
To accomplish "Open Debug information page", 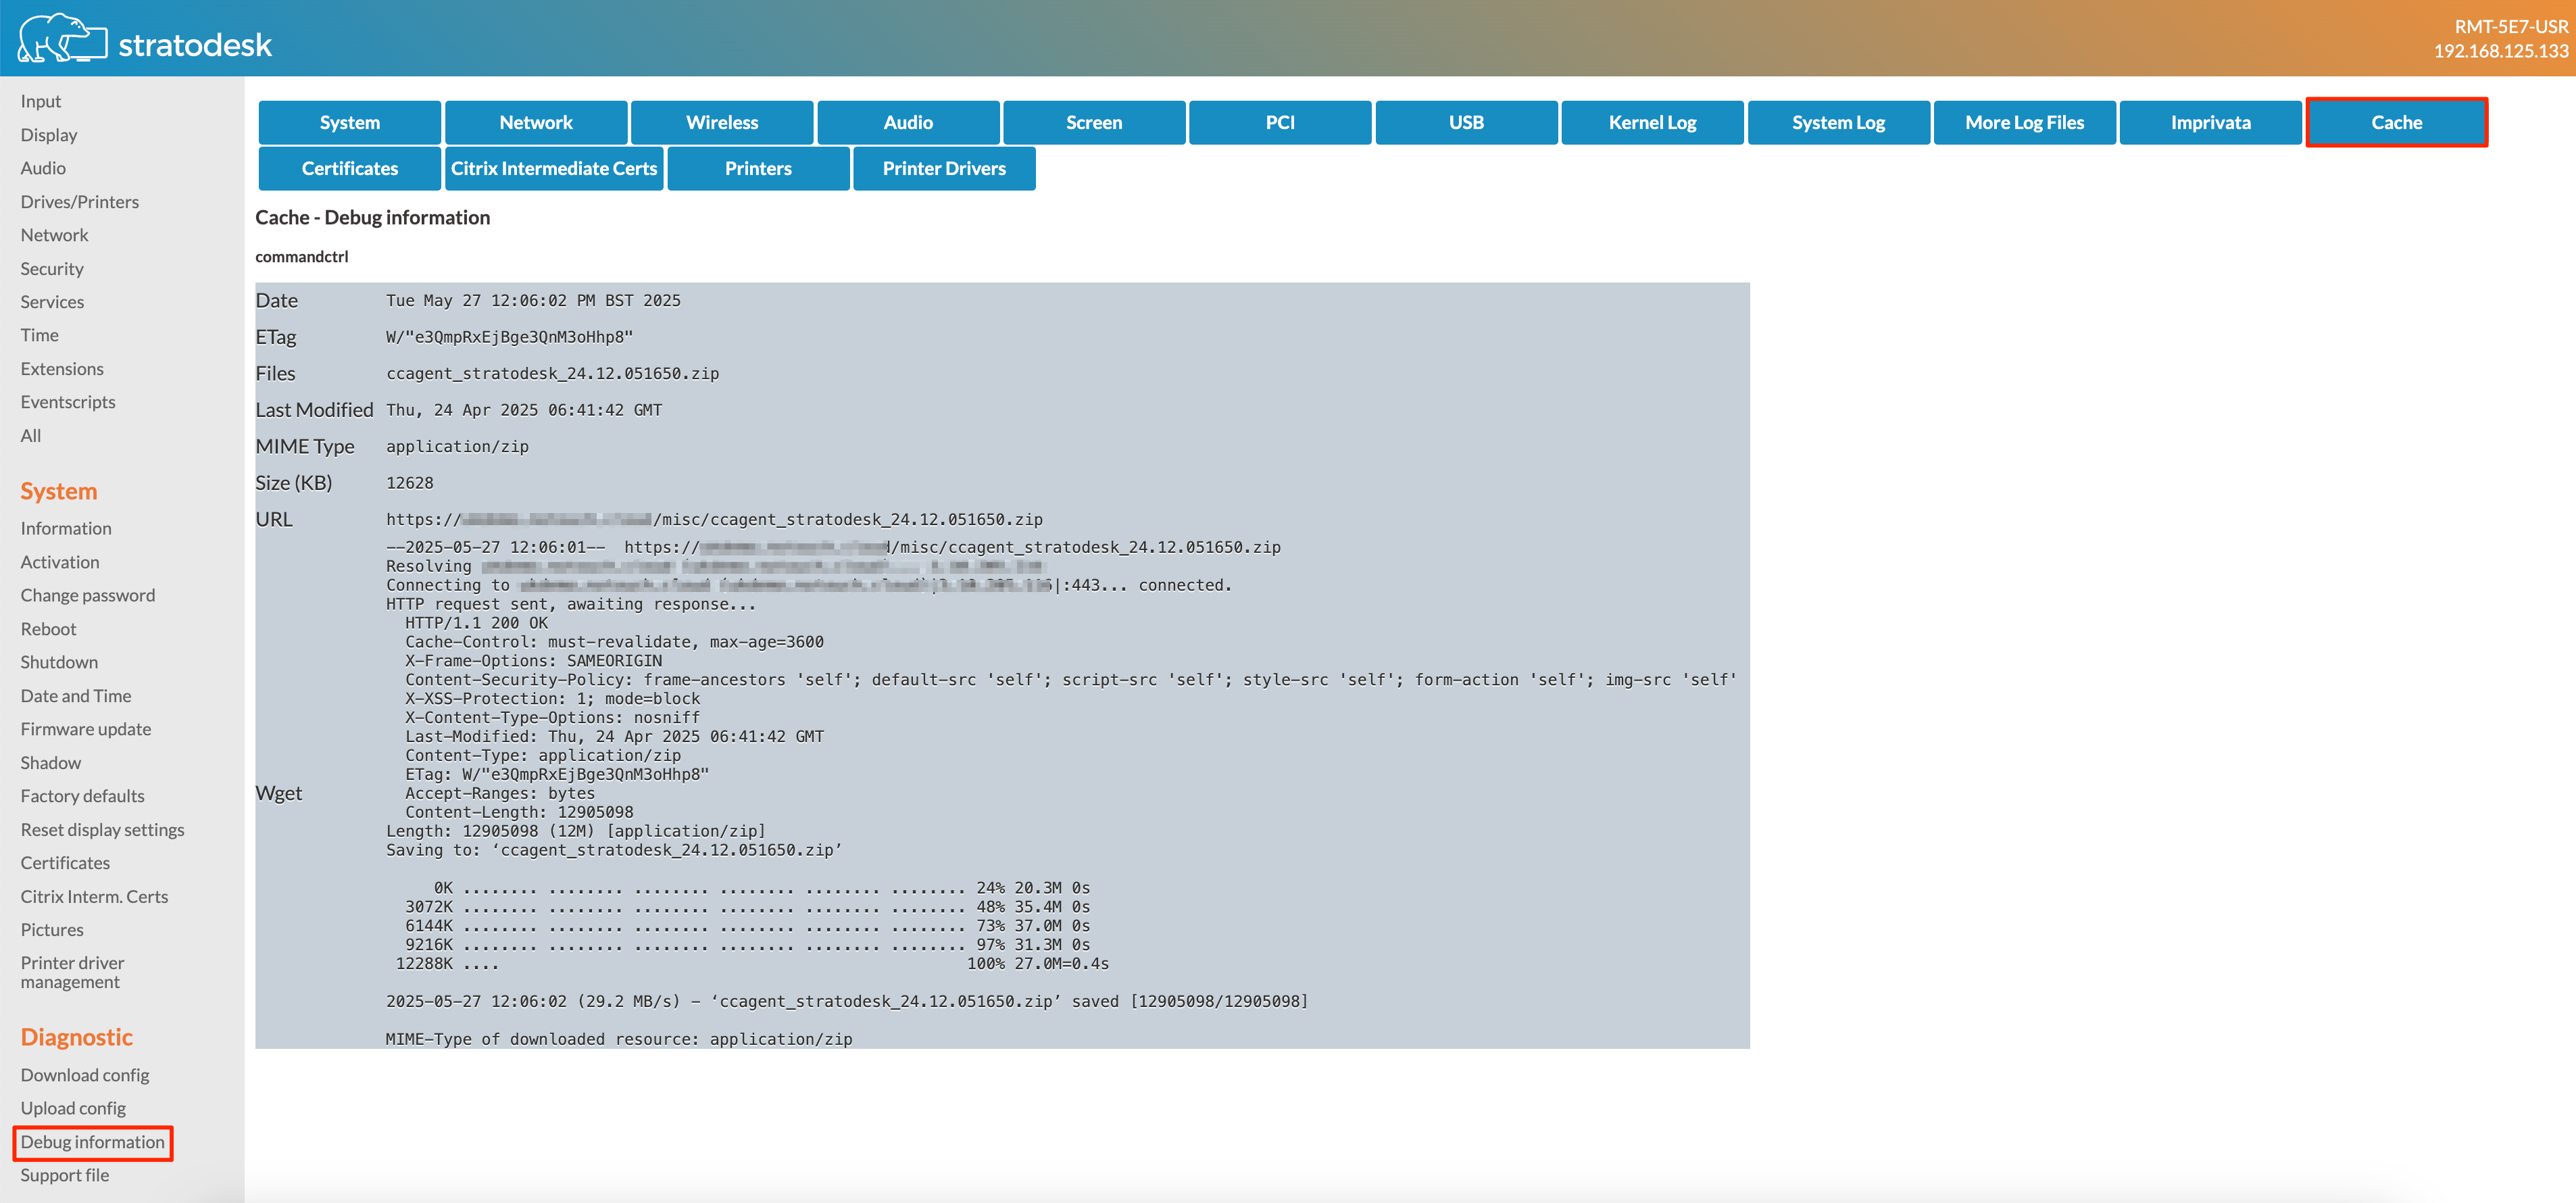I will [x=92, y=1142].
